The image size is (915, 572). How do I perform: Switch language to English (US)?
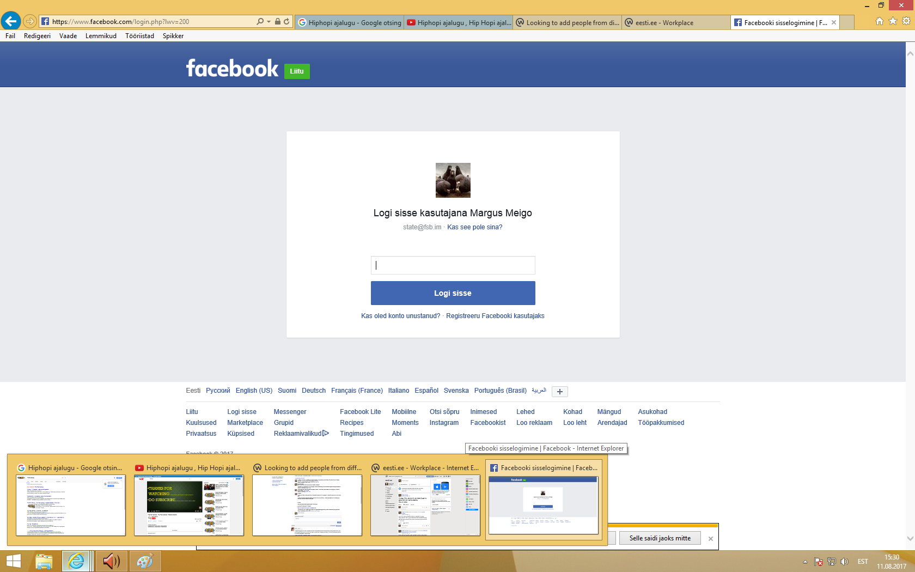tap(254, 391)
